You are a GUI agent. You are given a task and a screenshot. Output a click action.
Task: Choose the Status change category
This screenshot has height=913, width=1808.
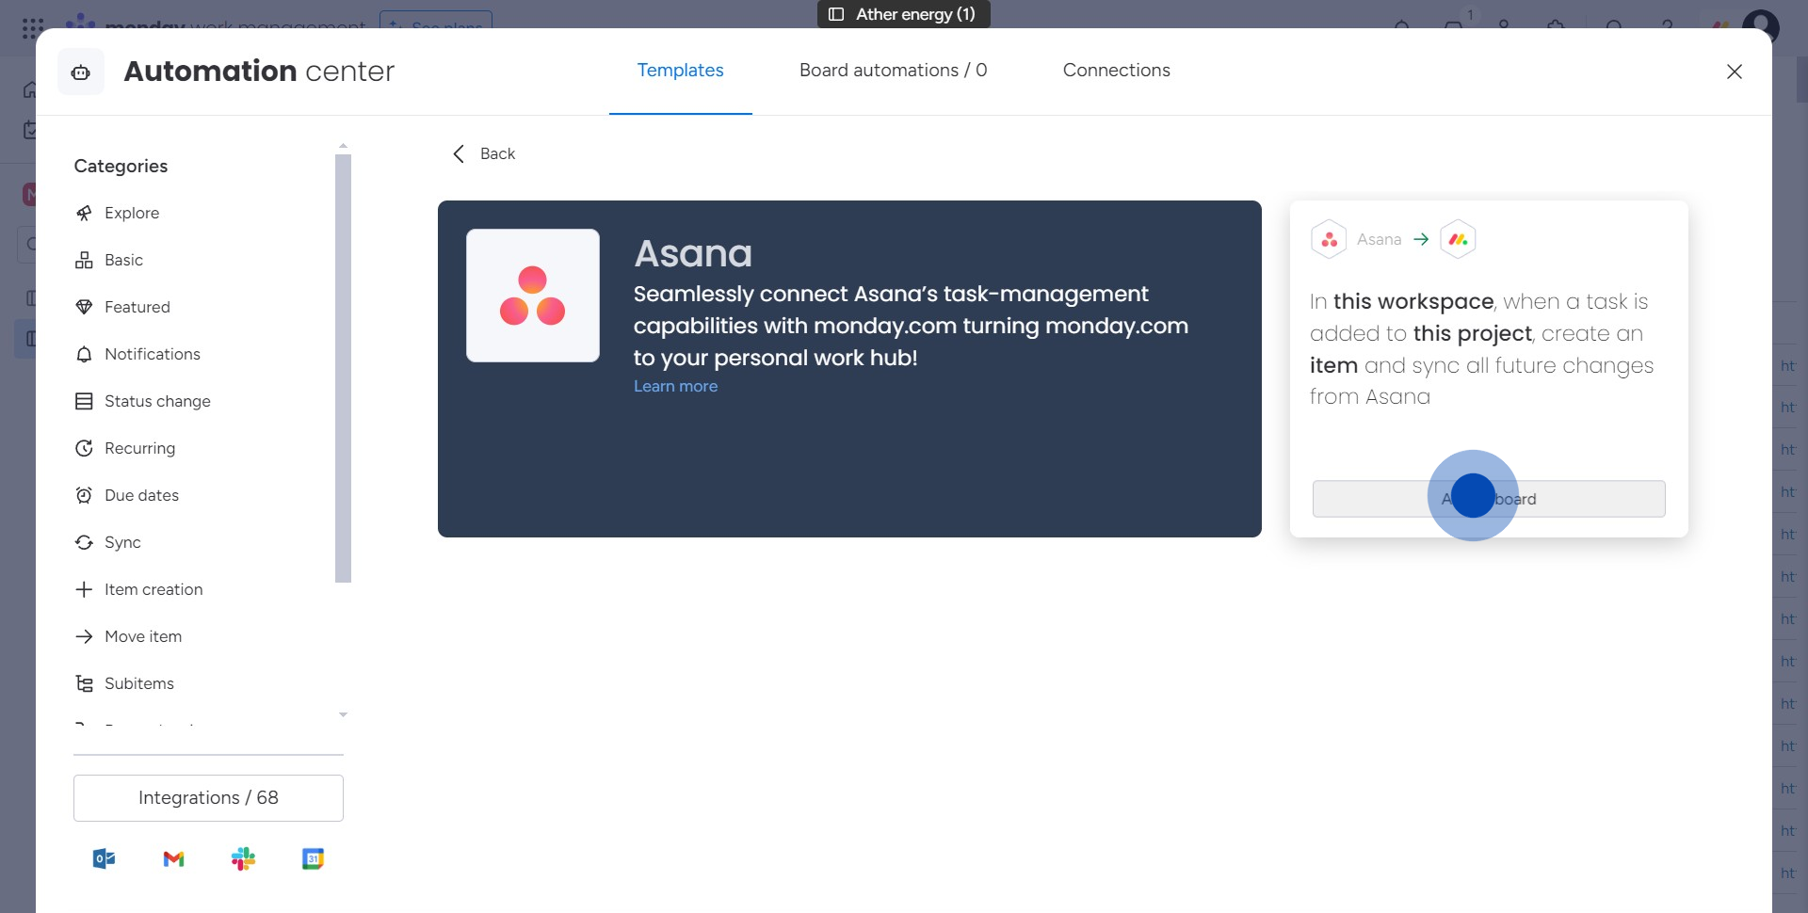157,401
